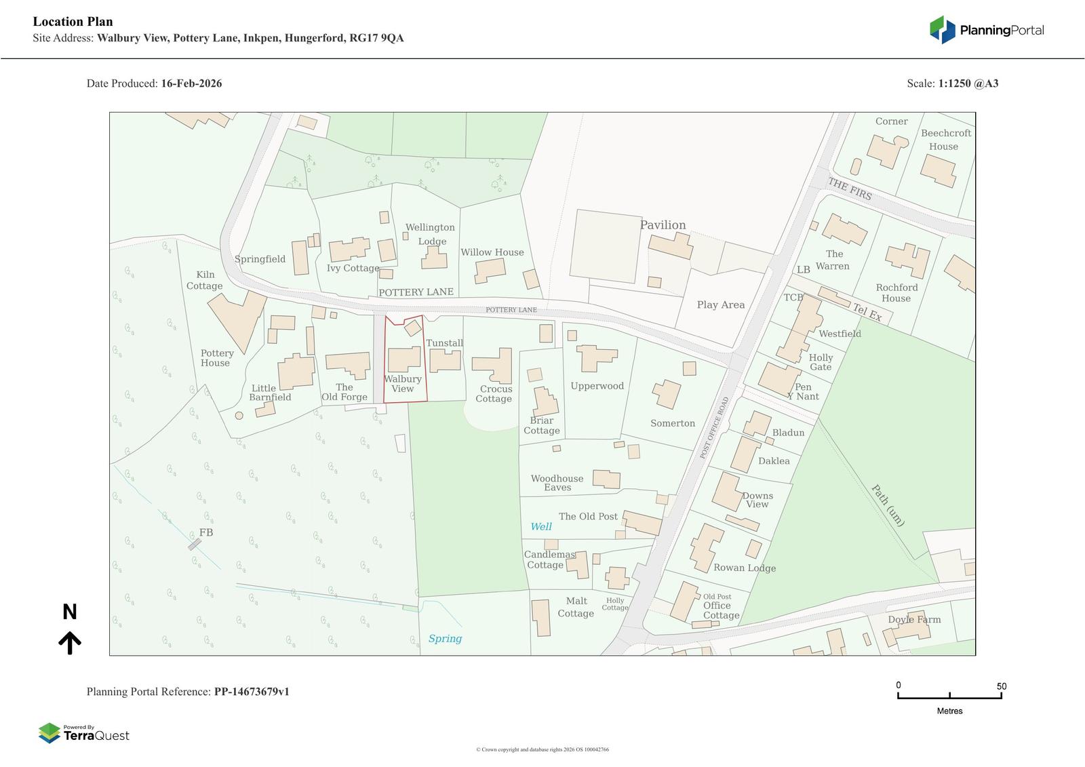Click the Wellington Lodge label
This screenshot has height=767, width=1085.
pos(430,234)
